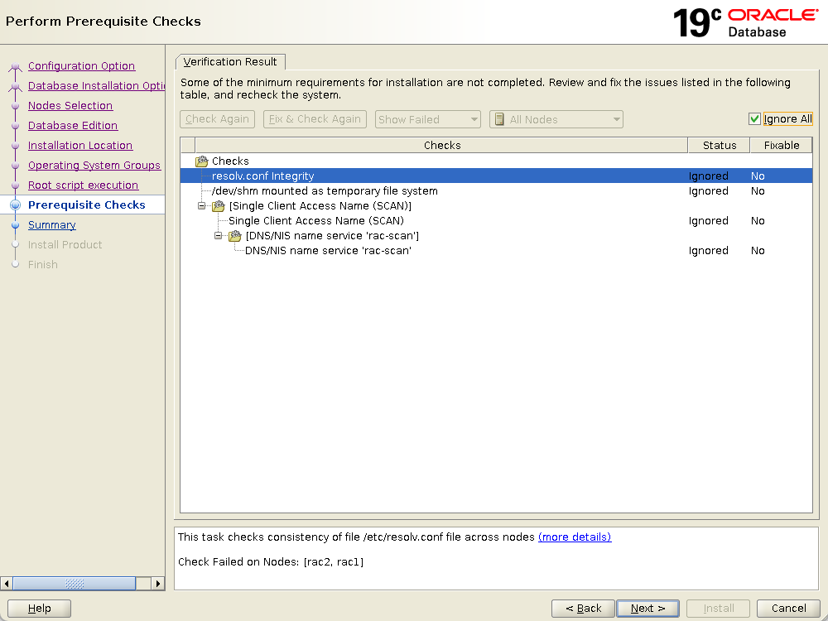Image resolution: width=828 pixels, height=621 pixels.
Task: Click left arrow of sidebar horizontal scrollbar
Action: pos(7,584)
